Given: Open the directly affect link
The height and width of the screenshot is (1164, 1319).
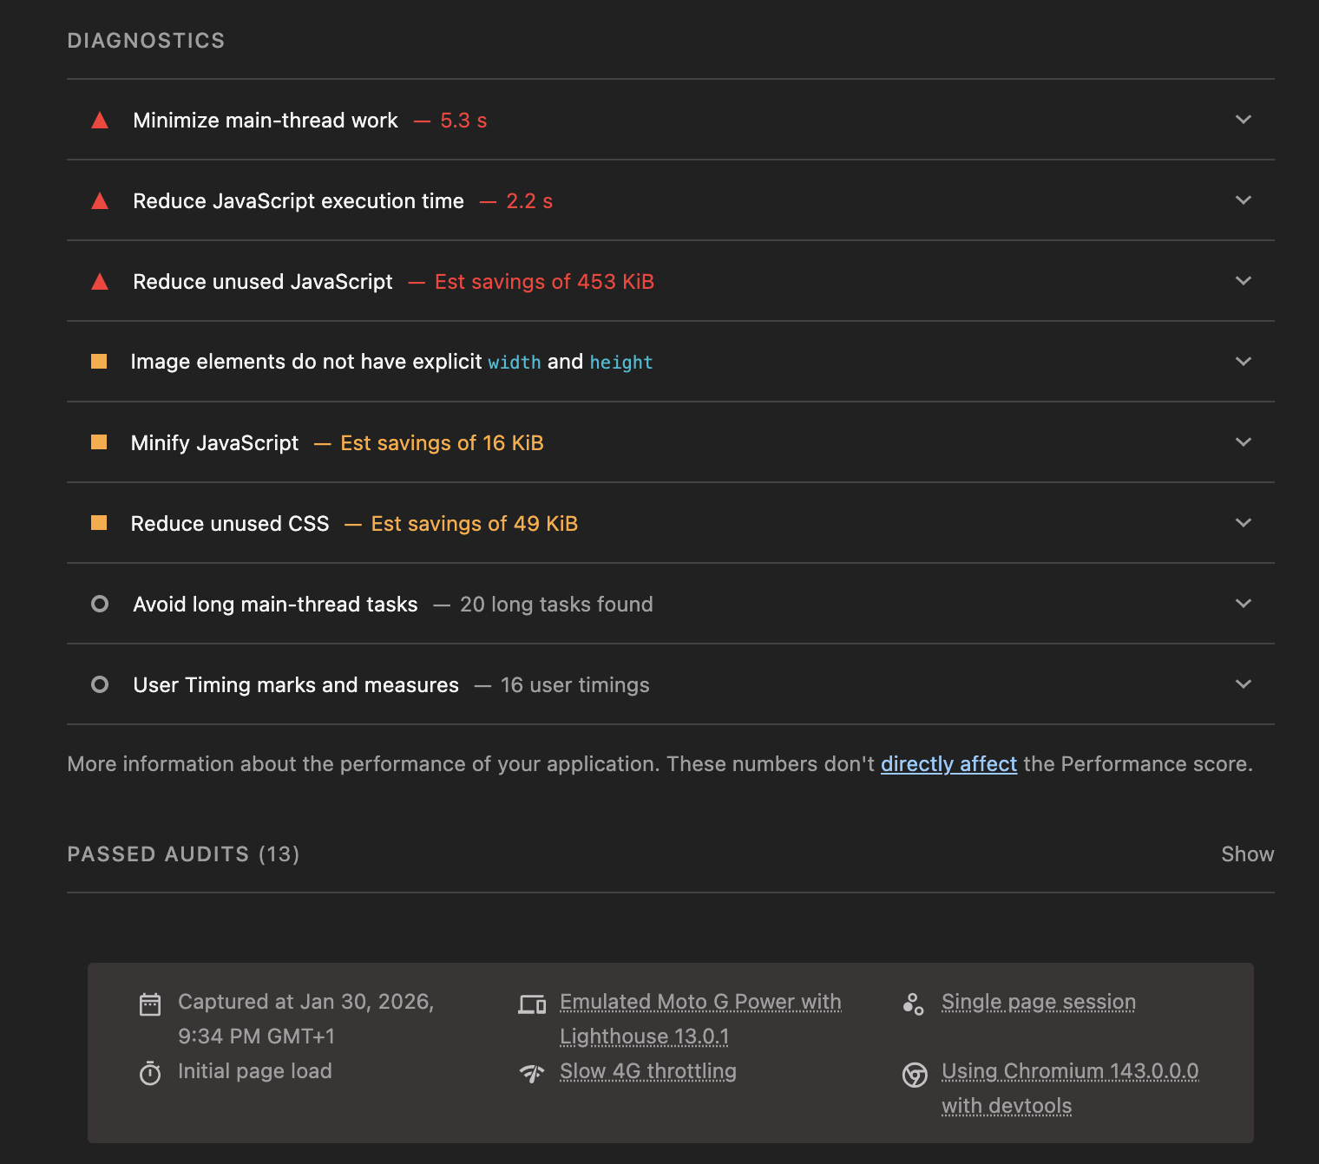Looking at the screenshot, I should click(x=948, y=763).
